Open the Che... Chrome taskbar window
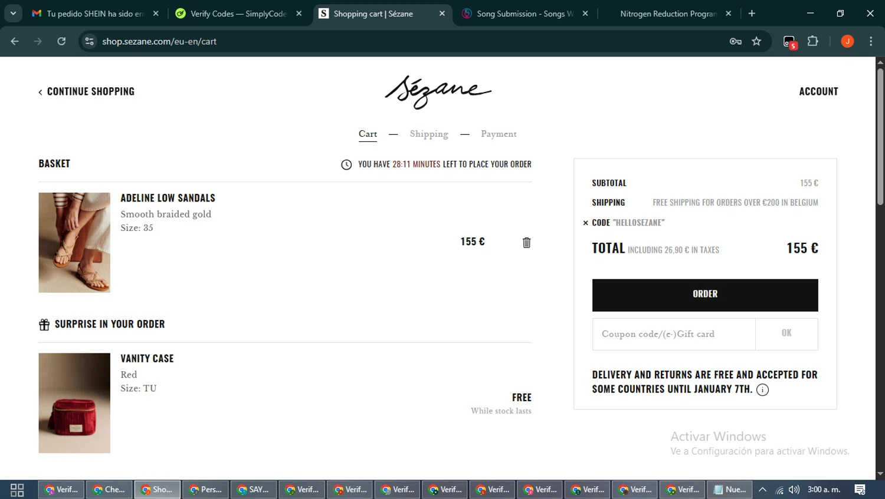 (109, 490)
